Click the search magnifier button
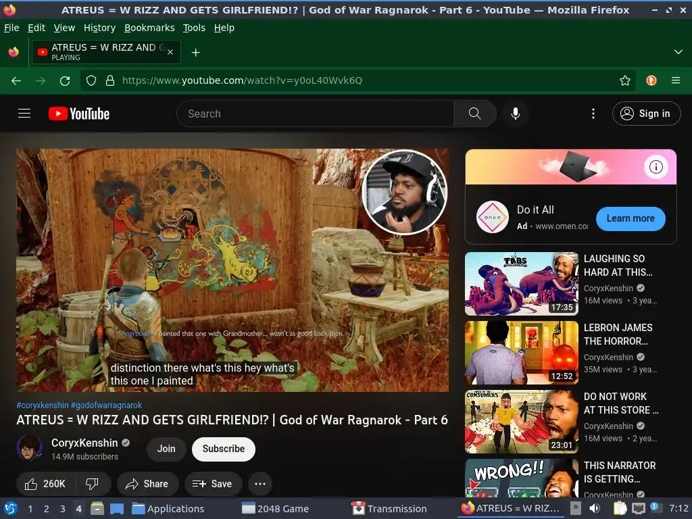The image size is (692, 519). tap(475, 114)
